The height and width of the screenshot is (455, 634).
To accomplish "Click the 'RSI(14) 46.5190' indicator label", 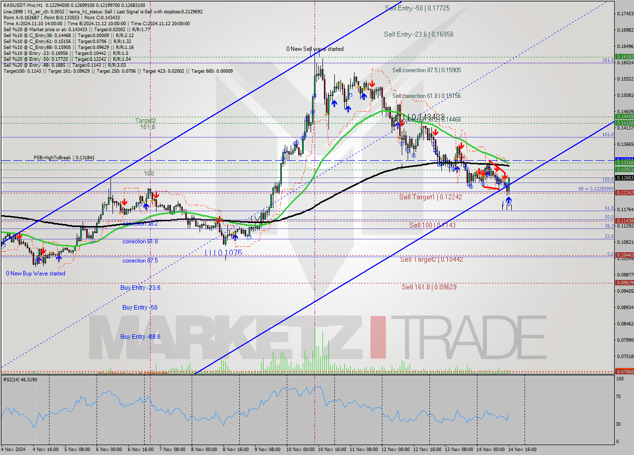I will coord(20,379).
